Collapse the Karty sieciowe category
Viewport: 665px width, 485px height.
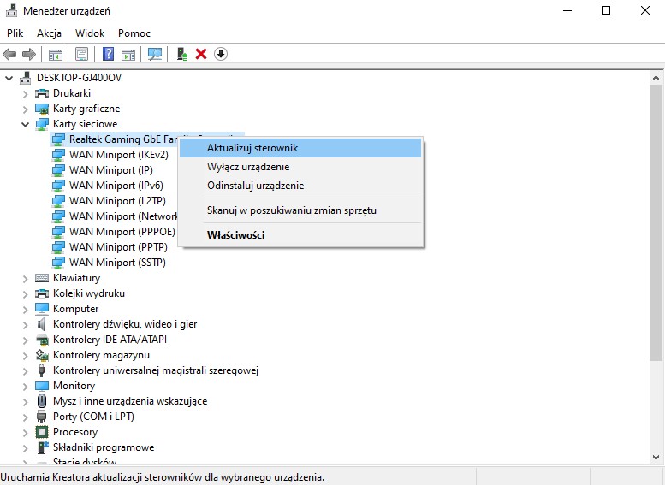(x=25, y=124)
